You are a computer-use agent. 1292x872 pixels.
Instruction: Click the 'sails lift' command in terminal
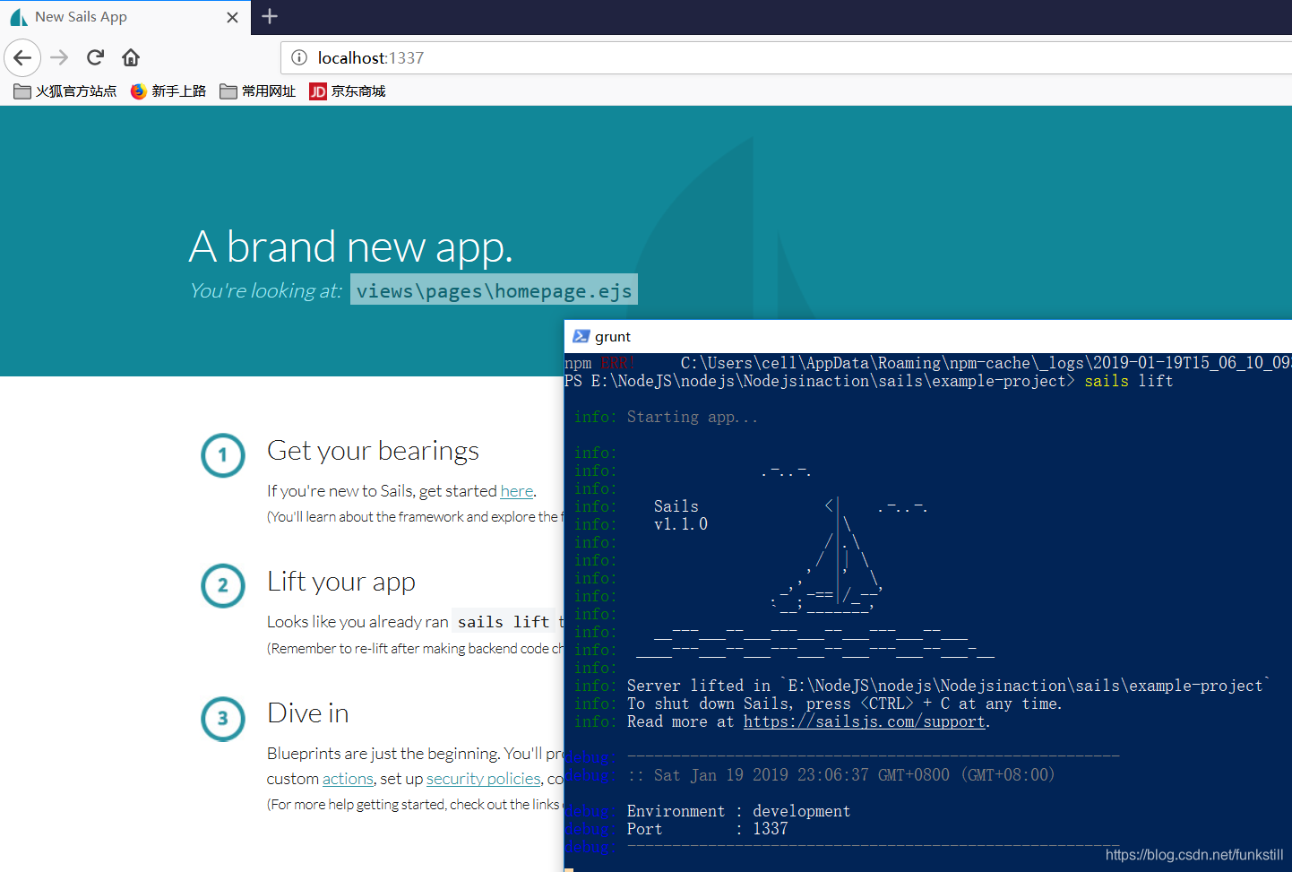[x=1129, y=382]
